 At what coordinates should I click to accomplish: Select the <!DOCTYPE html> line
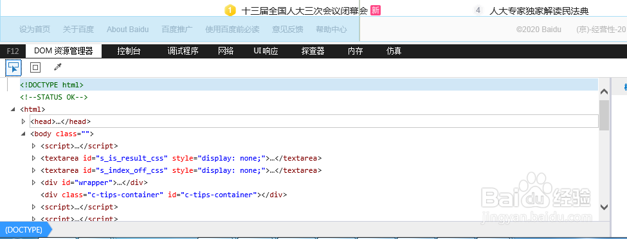pyautogui.click(x=309, y=85)
